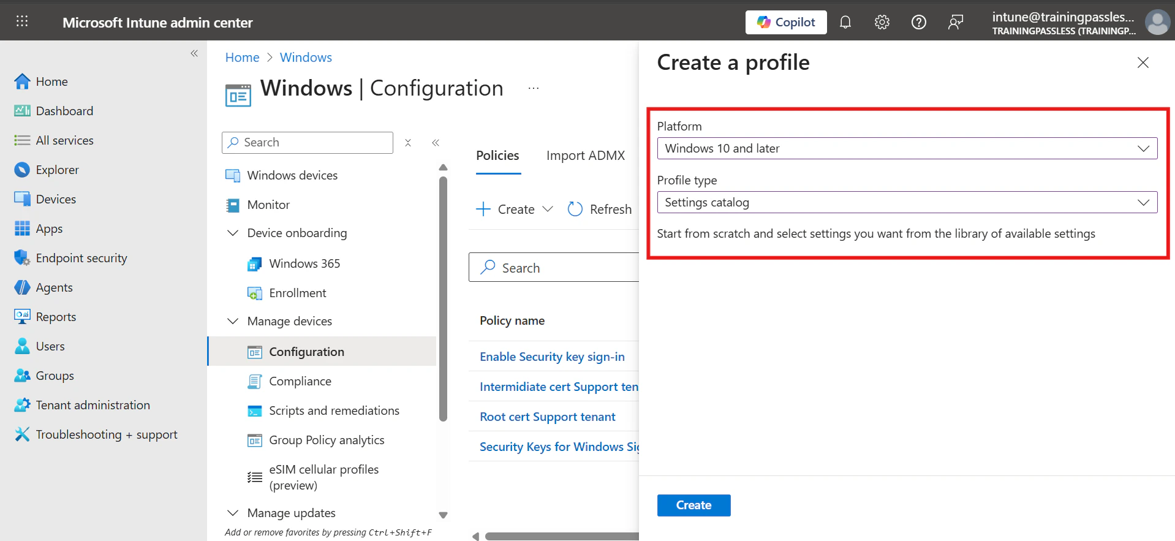
Task: Open eSIM cellular profiles (preview)
Action: tap(323, 477)
